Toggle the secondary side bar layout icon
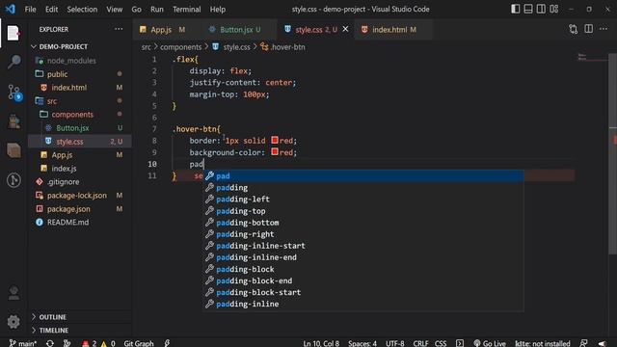This screenshot has height=347, width=617. (541, 9)
